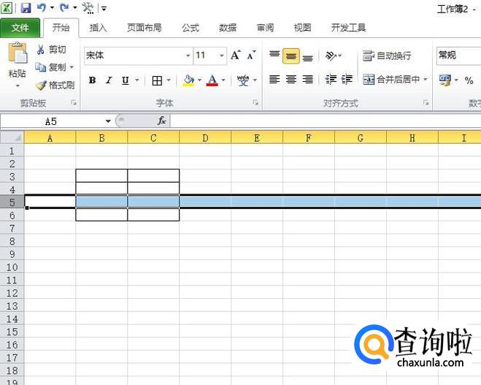The height and width of the screenshot is (385, 481).
Task: Apply yellow fill color bucket
Action: (x=188, y=80)
